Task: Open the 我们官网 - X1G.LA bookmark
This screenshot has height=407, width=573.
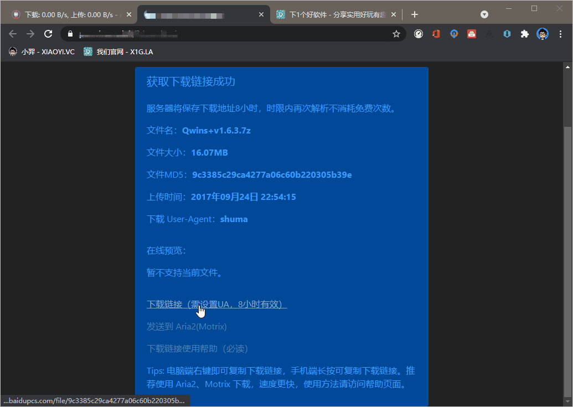Action: (118, 52)
